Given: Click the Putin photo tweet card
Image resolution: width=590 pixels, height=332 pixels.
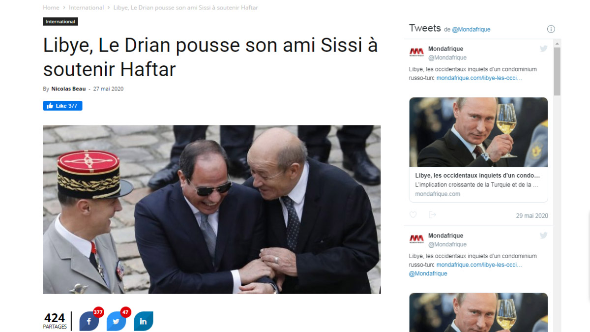Looking at the screenshot, I should click(478, 150).
